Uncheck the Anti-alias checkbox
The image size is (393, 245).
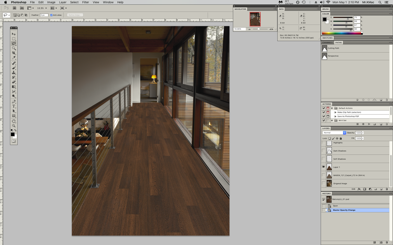point(51,15)
